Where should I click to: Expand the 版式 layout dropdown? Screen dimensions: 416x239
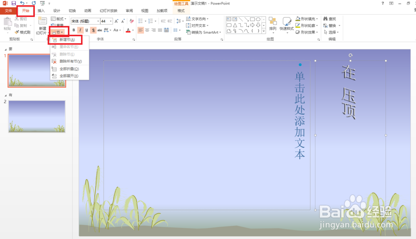[58, 19]
